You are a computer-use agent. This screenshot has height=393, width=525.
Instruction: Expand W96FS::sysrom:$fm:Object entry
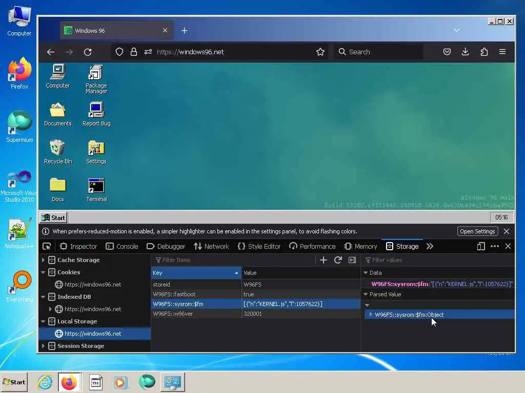(x=371, y=315)
